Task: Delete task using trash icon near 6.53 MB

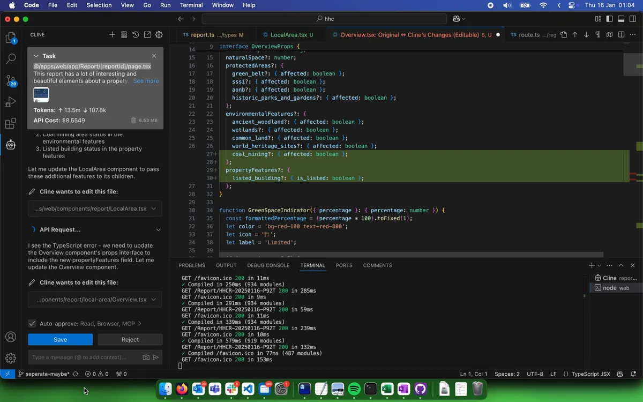Action: tap(133, 121)
